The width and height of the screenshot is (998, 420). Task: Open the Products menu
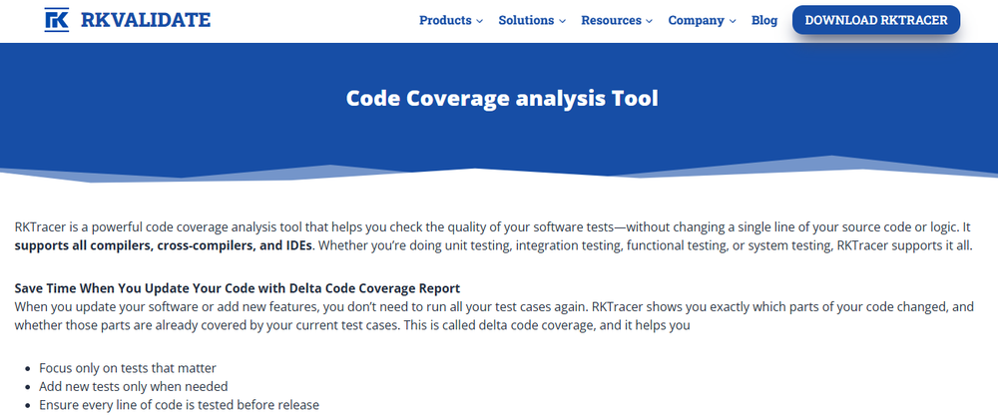point(445,20)
